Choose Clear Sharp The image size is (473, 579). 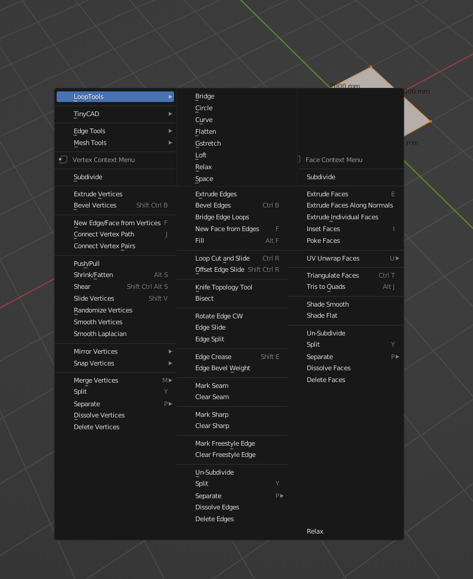[x=232, y=426]
